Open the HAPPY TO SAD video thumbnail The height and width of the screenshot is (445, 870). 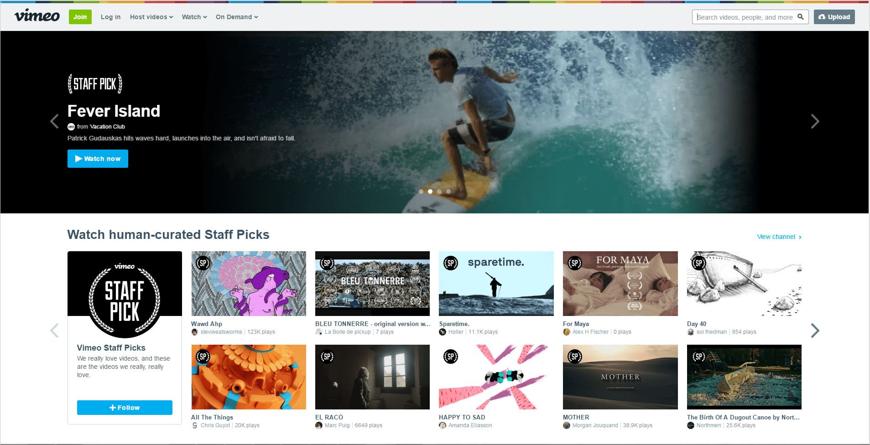pyautogui.click(x=496, y=377)
